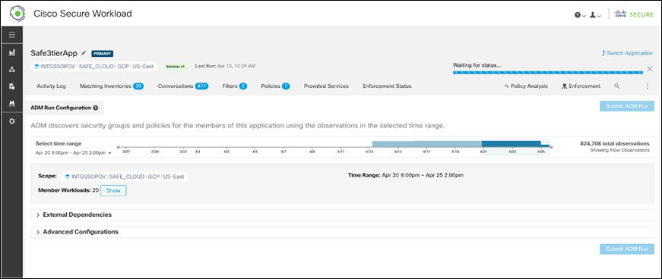This screenshot has height=279, width=662.
Task: Open Enforcement page
Action: [x=581, y=86]
